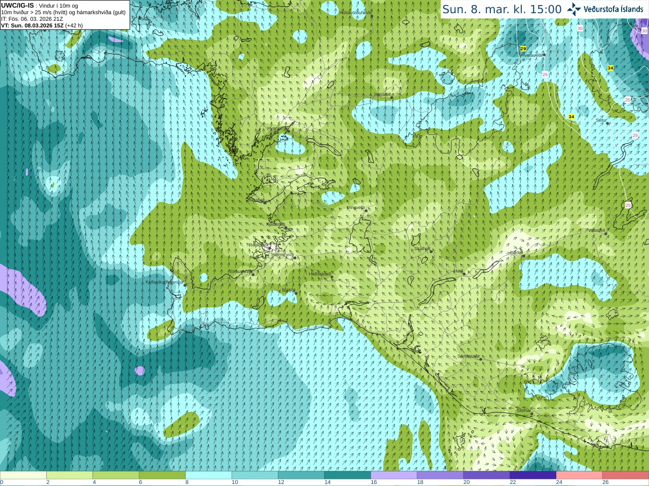649x486 pixels.
Task: Pick the 24–26 m/s pink legend swatch
Action: [579, 475]
